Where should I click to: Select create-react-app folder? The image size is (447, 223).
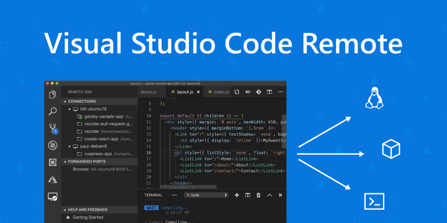pos(99,139)
